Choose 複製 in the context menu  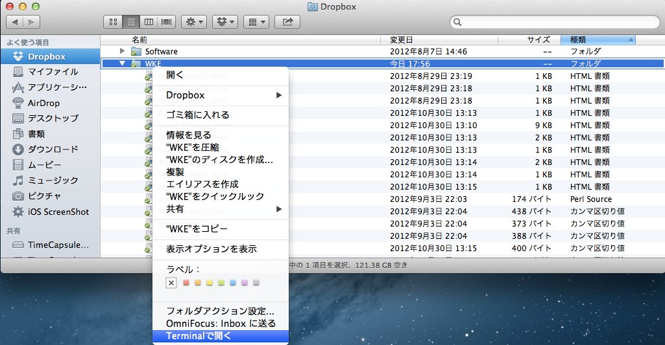(x=221, y=172)
